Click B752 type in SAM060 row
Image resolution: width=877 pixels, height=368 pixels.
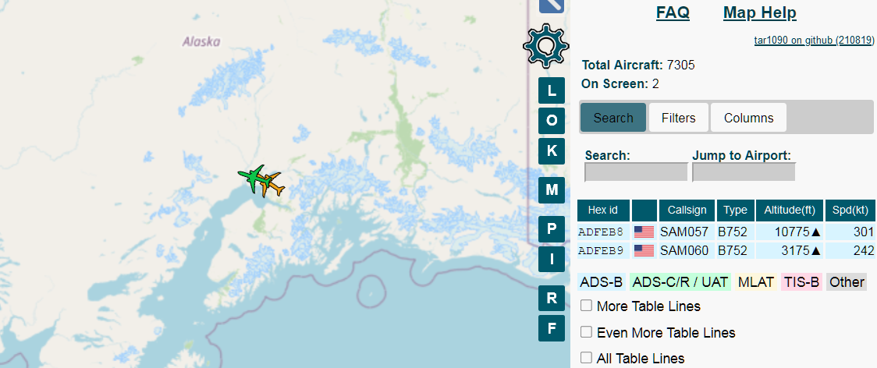coord(733,250)
